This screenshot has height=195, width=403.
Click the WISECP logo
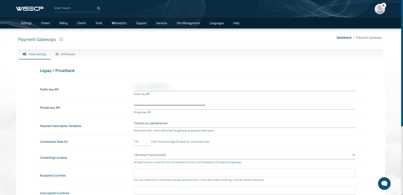(30, 9)
